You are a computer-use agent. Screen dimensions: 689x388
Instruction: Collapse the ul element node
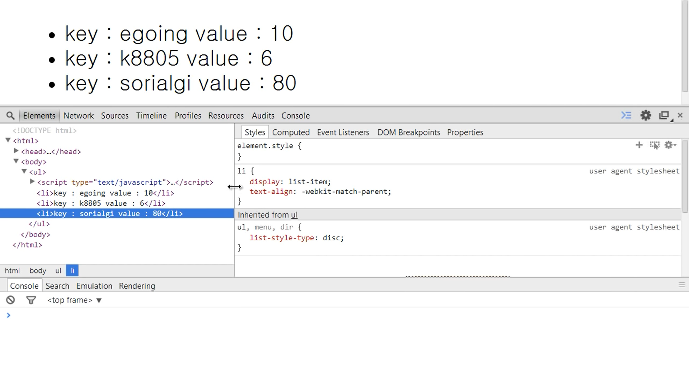click(24, 172)
